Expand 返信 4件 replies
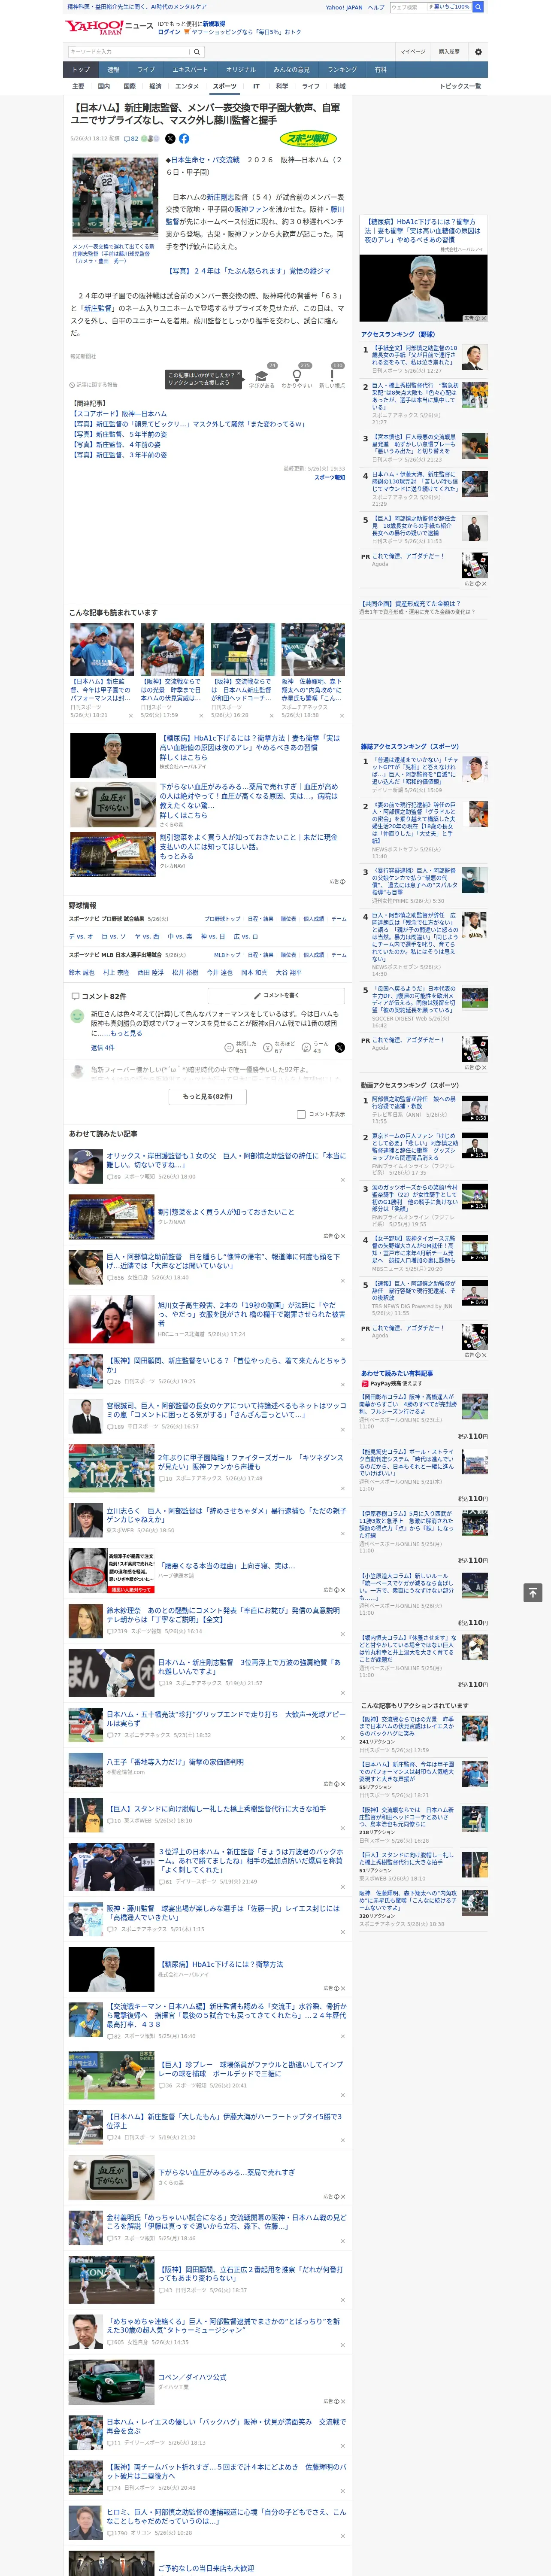Screen dimensions: 551x2576 (x=102, y=1048)
